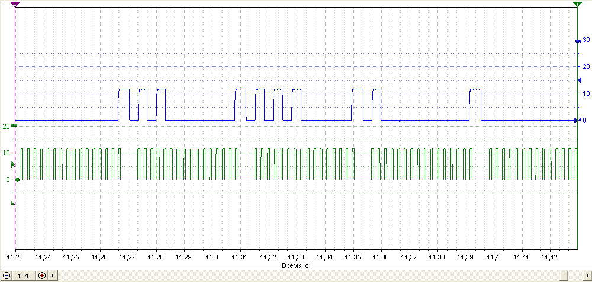Screen dimensions: 592x282
Task: Click the green triangle marker near 5
Action: click(x=13, y=165)
